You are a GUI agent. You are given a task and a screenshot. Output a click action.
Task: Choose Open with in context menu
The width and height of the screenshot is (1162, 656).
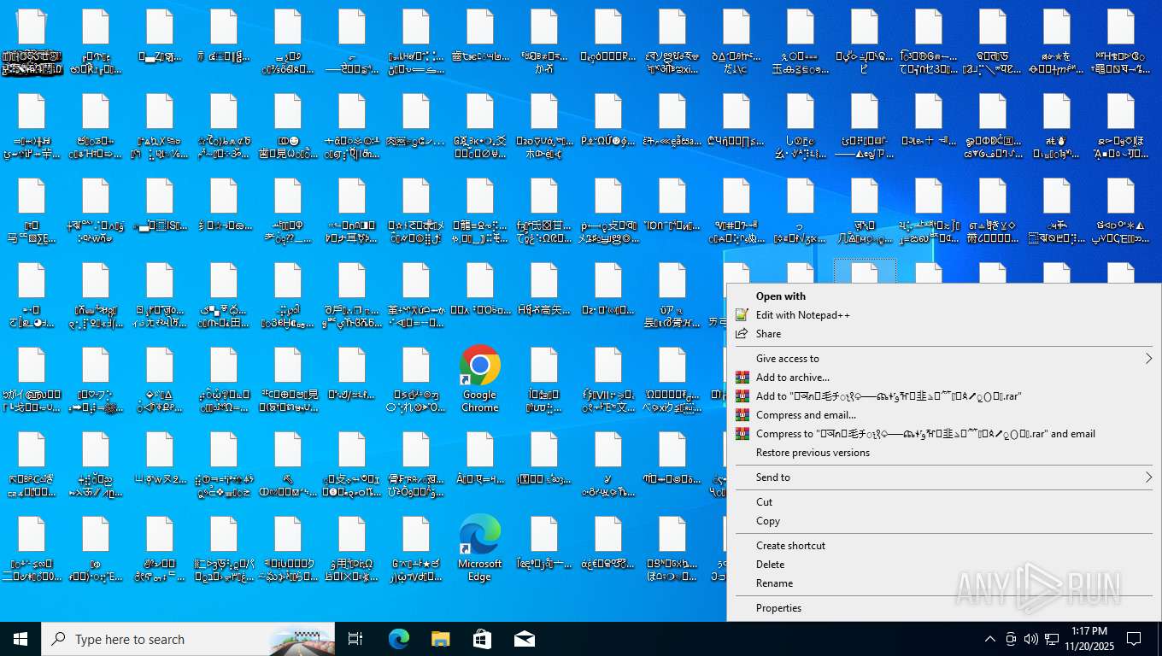coord(944,296)
